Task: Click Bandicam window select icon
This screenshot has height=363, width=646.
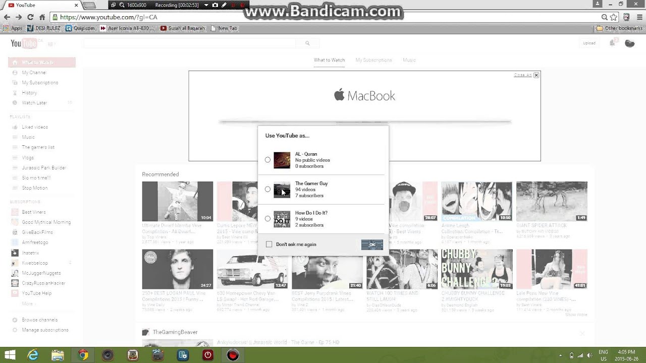Action: pyautogui.click(x=114, y=5)
